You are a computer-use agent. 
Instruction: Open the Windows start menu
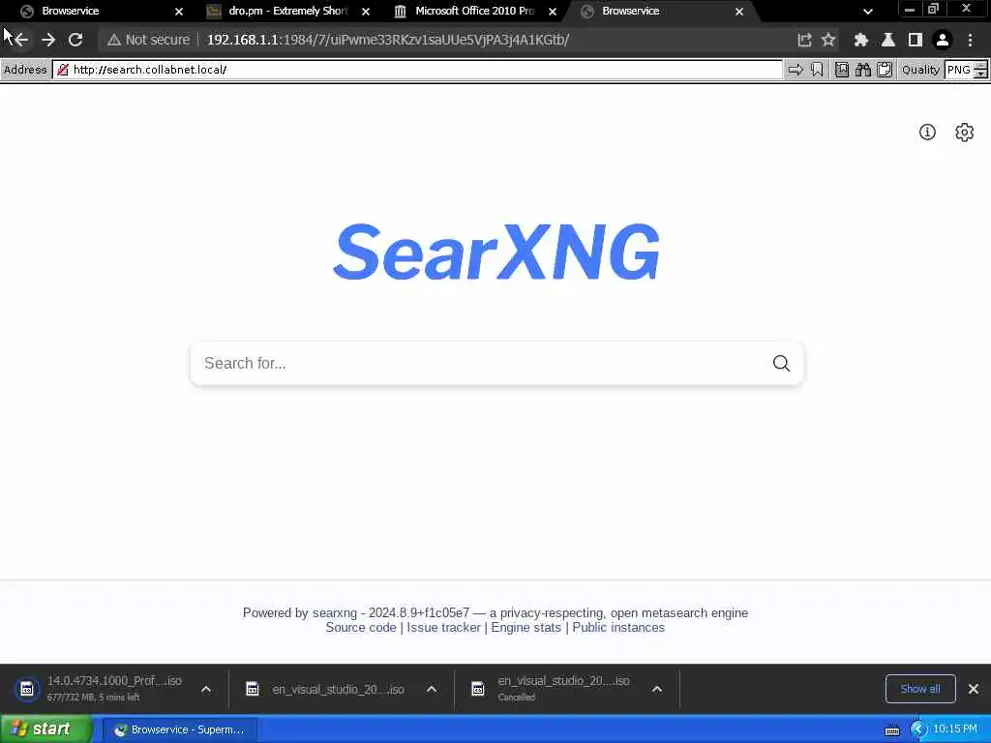pos(45,729)
